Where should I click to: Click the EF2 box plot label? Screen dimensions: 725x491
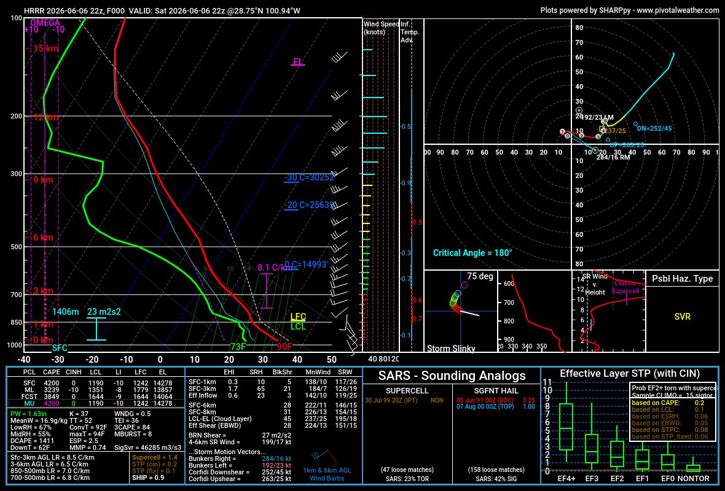(617, 479)
